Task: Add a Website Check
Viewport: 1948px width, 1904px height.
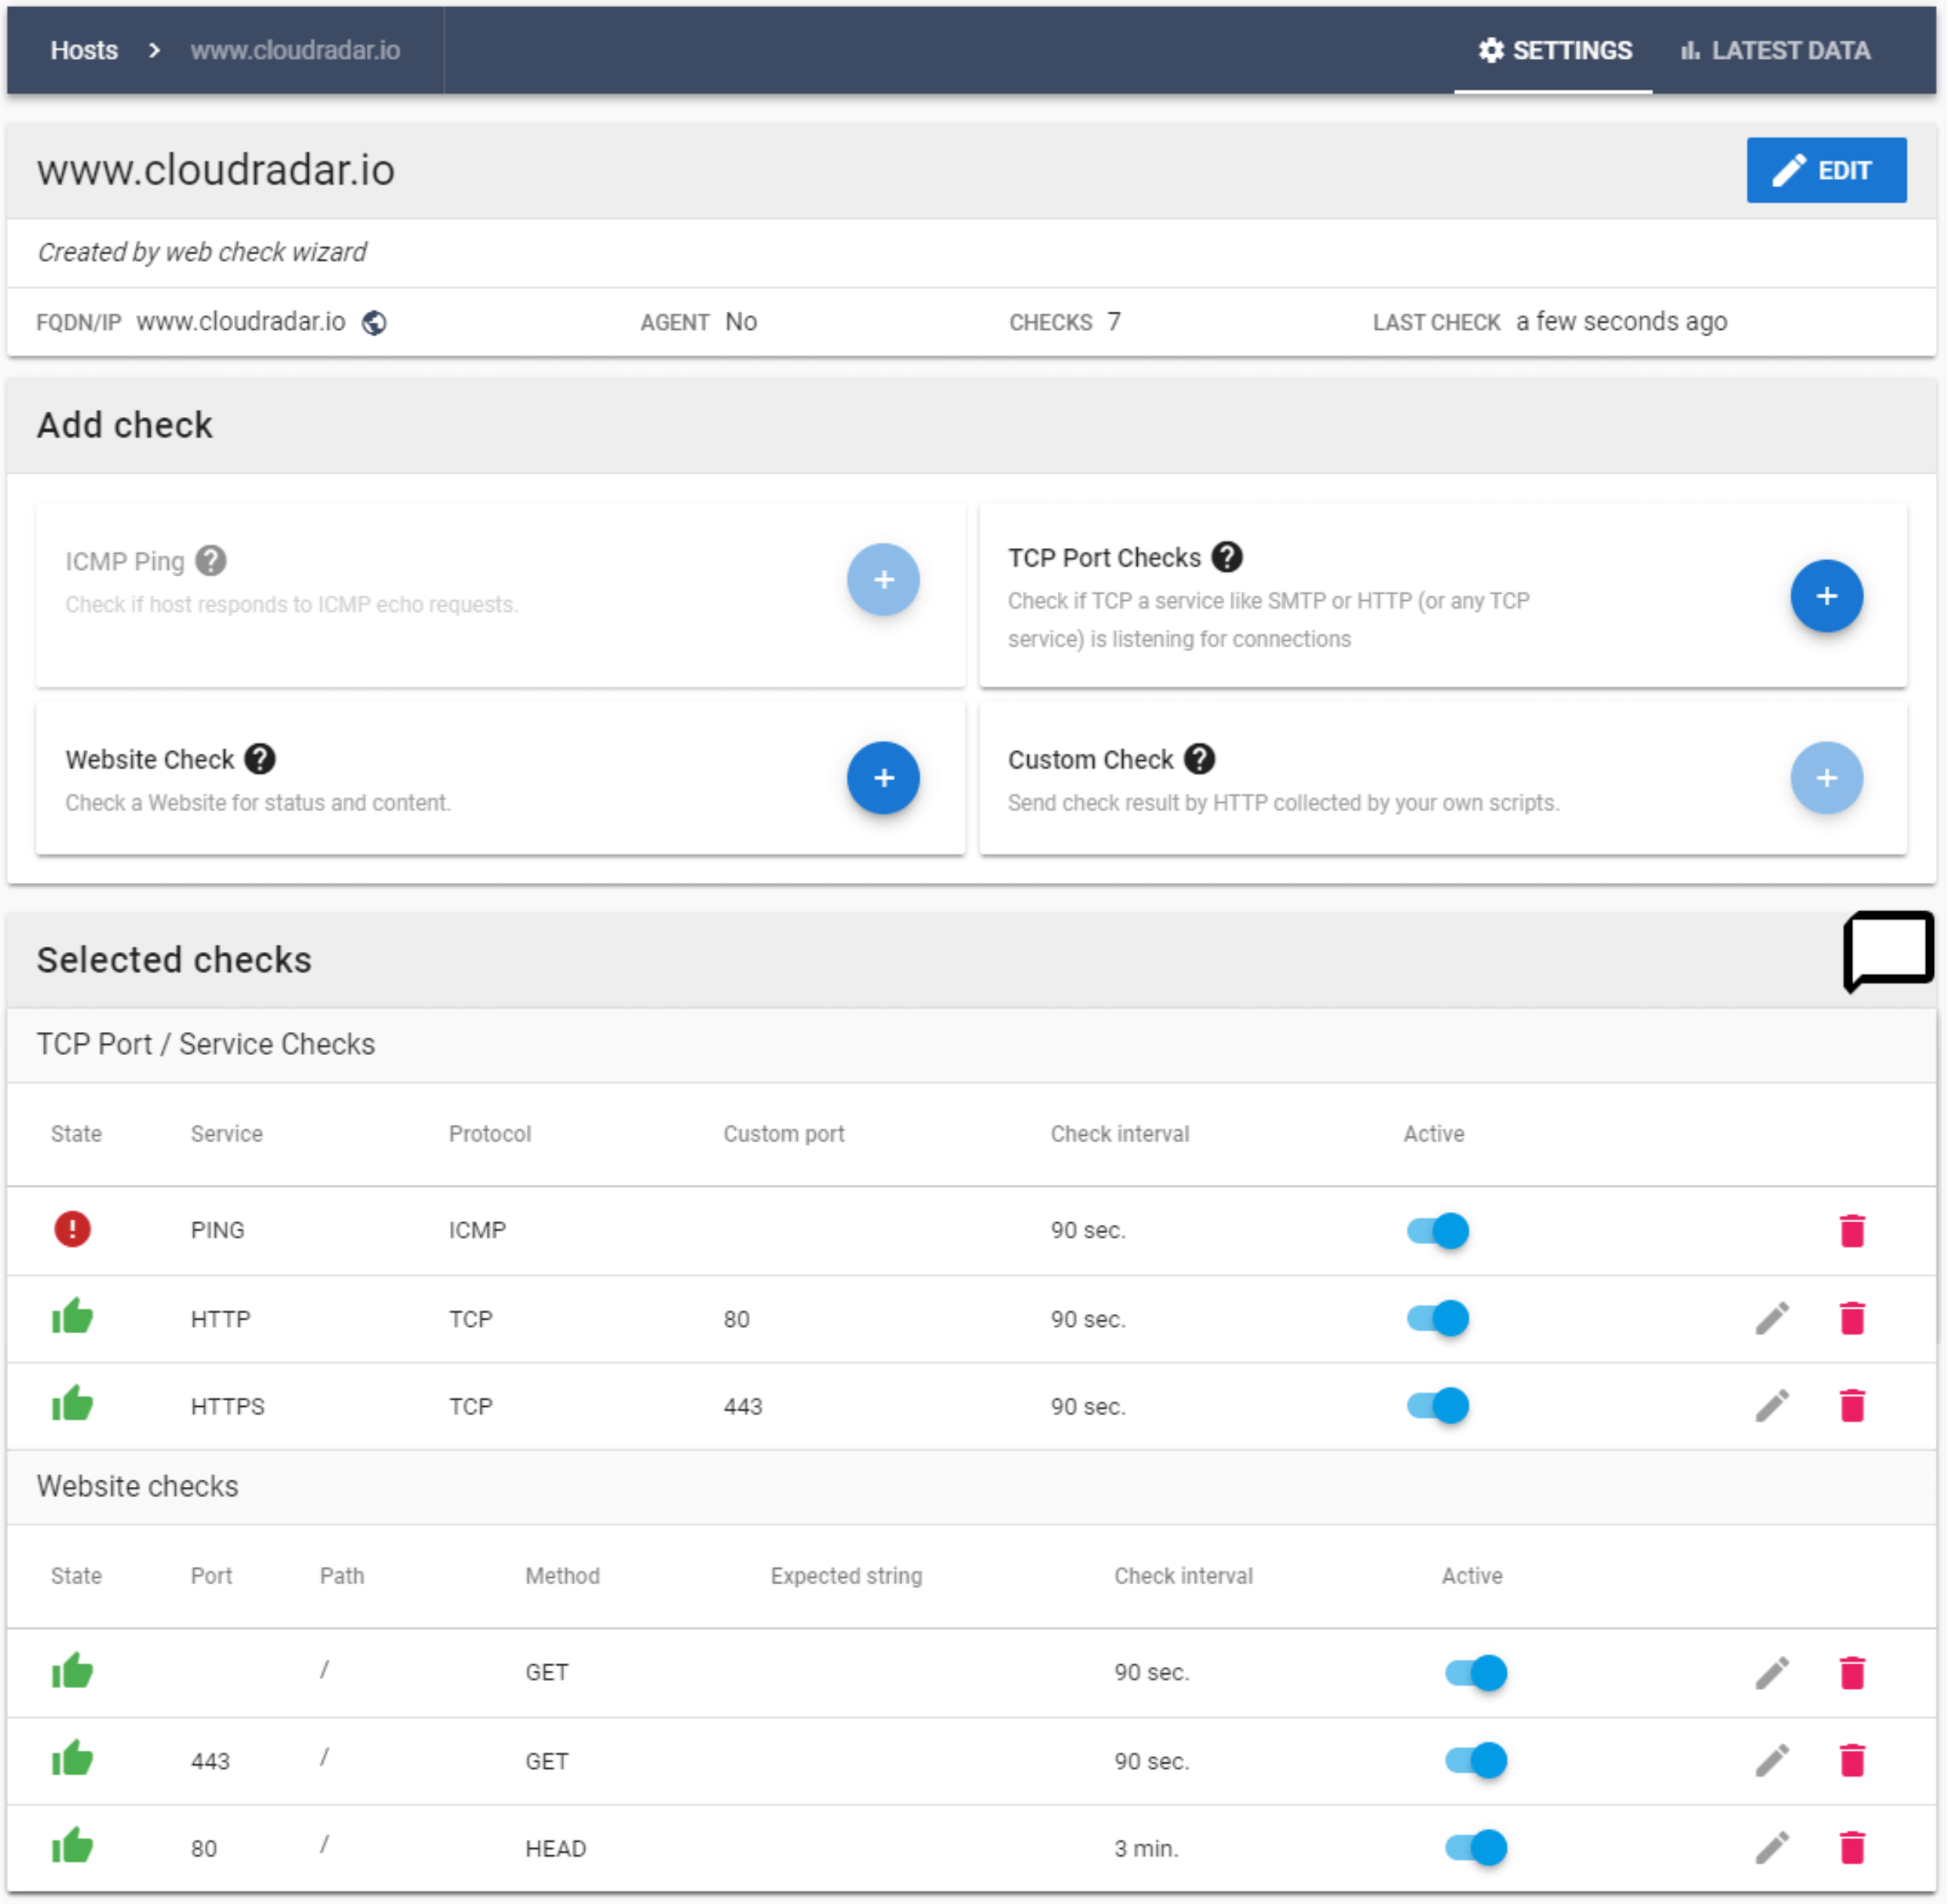Action: pos(883,778)
